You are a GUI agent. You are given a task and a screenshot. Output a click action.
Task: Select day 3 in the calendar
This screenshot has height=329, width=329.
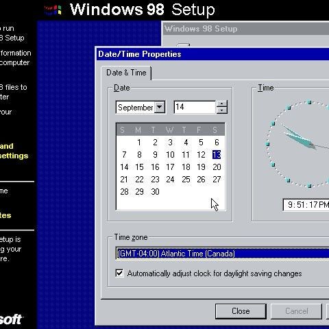click(x=170, y=143)
